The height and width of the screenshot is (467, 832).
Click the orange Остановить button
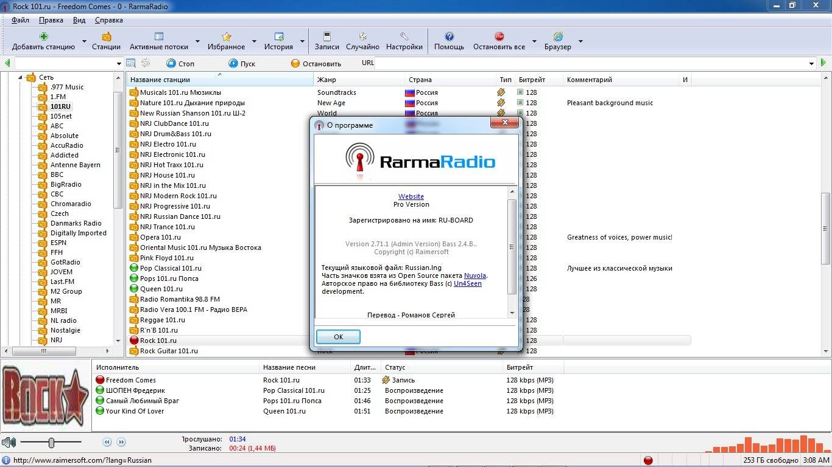click(316, 63)
